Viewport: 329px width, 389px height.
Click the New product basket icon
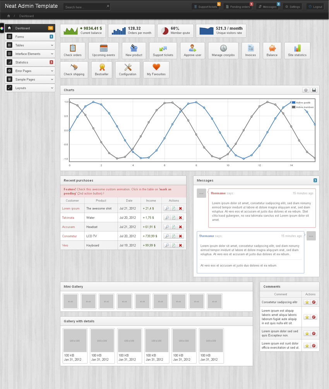point(134,48)
